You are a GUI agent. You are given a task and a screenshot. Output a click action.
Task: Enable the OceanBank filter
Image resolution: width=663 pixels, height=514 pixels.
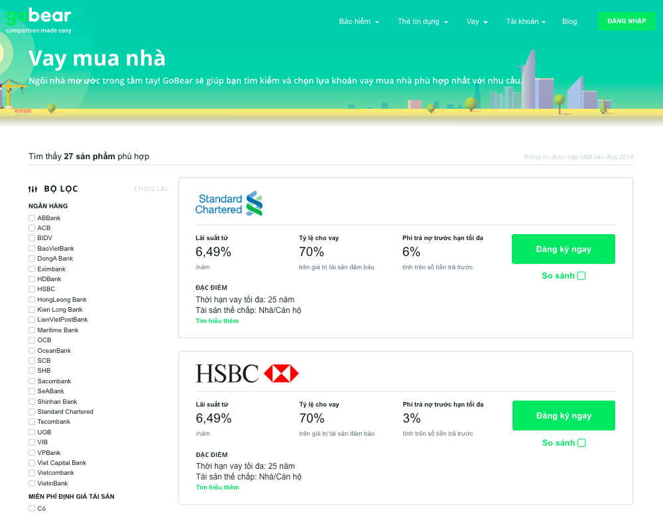pos(32,351)
